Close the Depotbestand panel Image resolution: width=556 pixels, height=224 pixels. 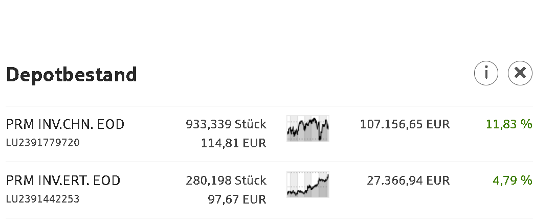pyautogui.click(x=520, y=73)
